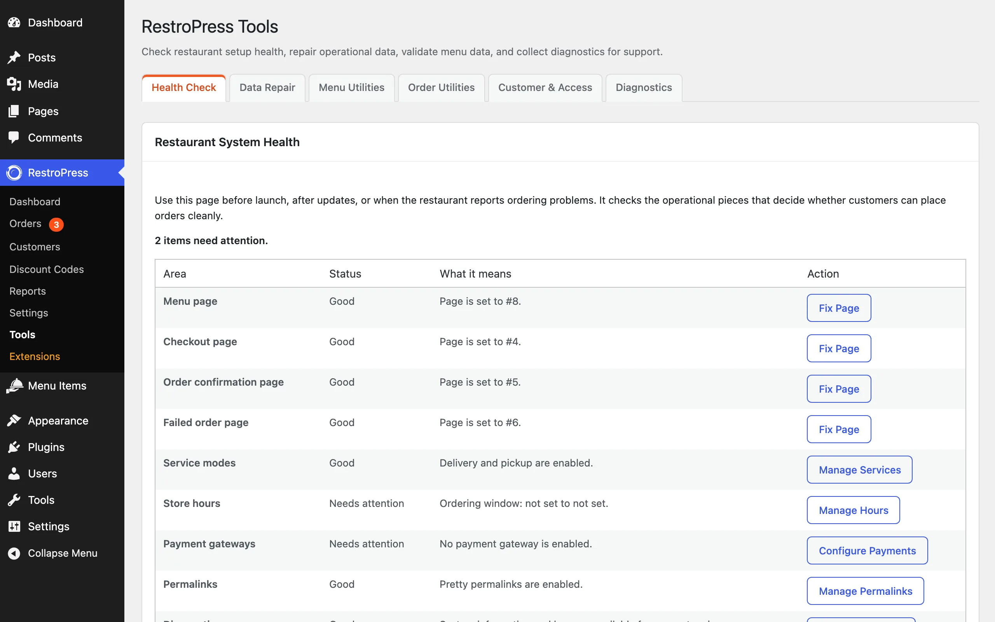
Task: Open the Menu Utilities tab
Action: [351, 87]
